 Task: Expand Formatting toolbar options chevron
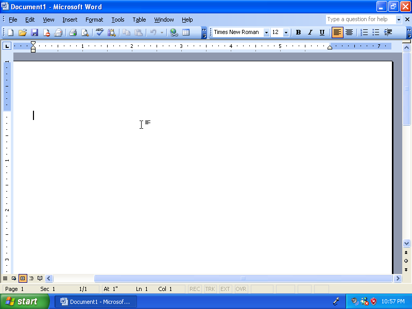point(409,32)
